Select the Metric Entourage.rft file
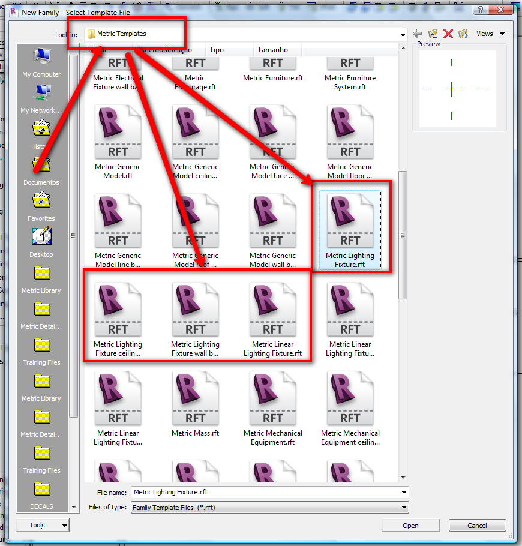This screenshot has width=522, height=546. click(195, 74)
